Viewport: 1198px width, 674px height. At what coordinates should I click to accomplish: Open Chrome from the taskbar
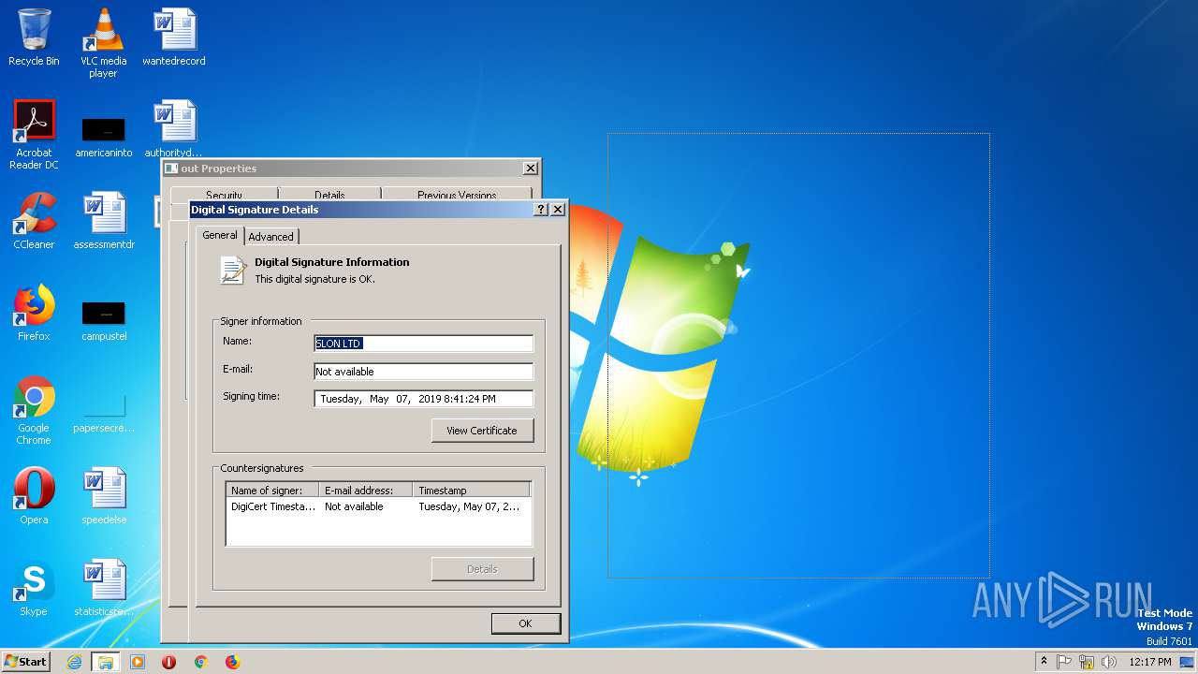coord(200,662)
